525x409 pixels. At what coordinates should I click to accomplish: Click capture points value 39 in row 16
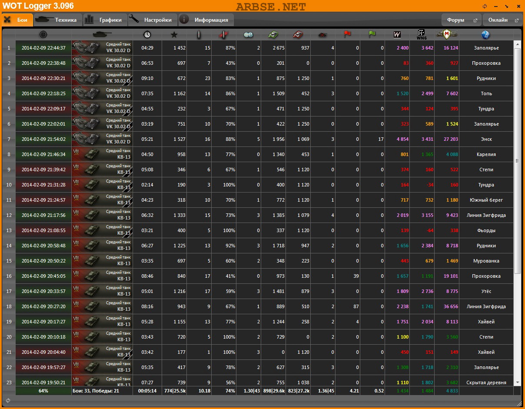(356, 276)
